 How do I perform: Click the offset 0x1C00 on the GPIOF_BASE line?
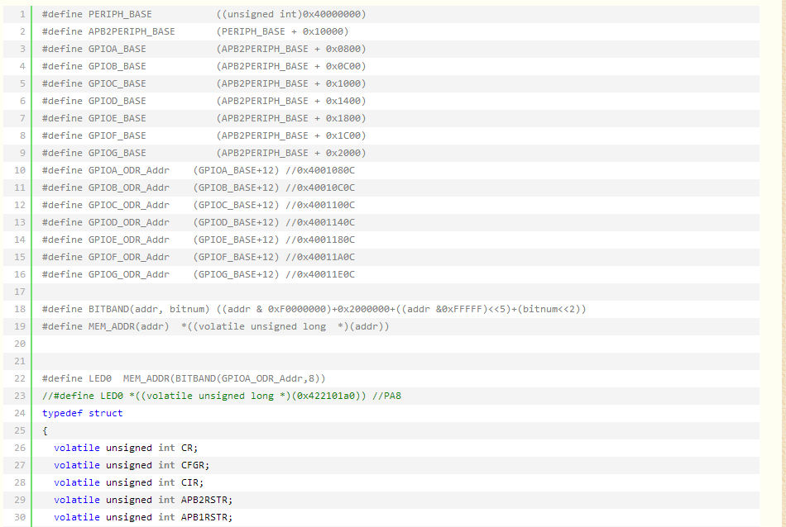click(343, 135)
